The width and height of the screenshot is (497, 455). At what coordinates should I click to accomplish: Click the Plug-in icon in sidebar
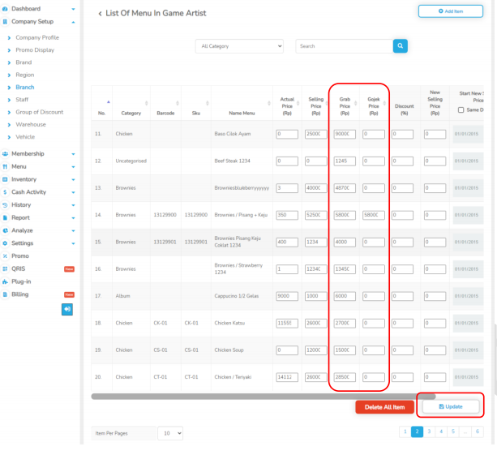pyautogui.click(x=5, y=281)
